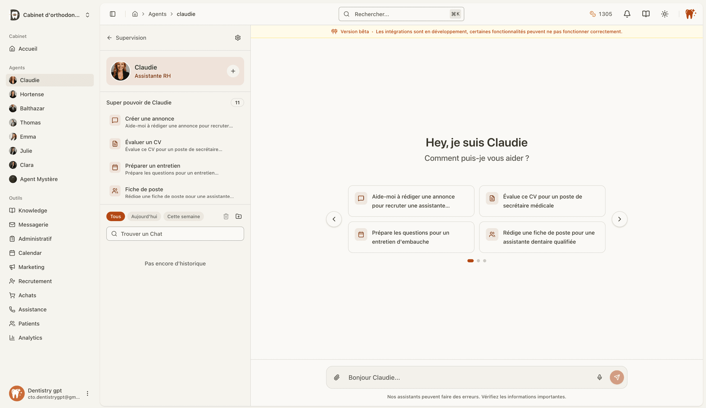Go to Agents in the breadcrumb
The height and width of the screenshot is (408, 706).
click(x=157, y=14)
